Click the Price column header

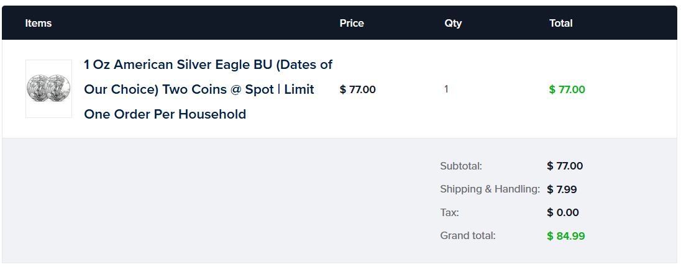coord(352,24)
